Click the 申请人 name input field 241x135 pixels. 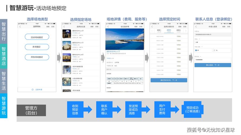click(213, 42)
